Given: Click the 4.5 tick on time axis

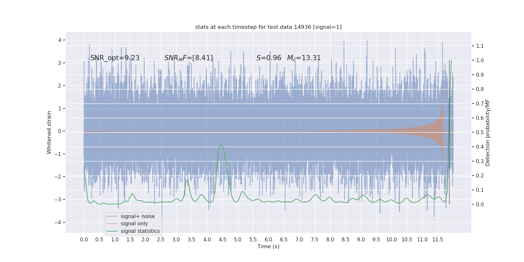Looking at the screenshot, I should (x=222, y=240).
